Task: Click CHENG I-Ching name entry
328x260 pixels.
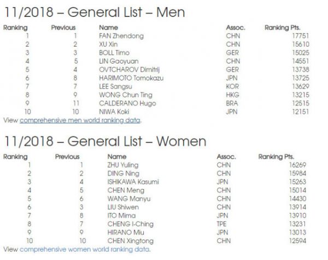Action: (x=131, y=224)
